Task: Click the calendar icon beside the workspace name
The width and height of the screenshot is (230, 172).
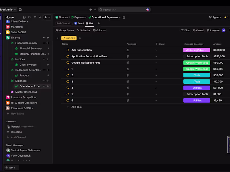Action: tap(20, 9)
